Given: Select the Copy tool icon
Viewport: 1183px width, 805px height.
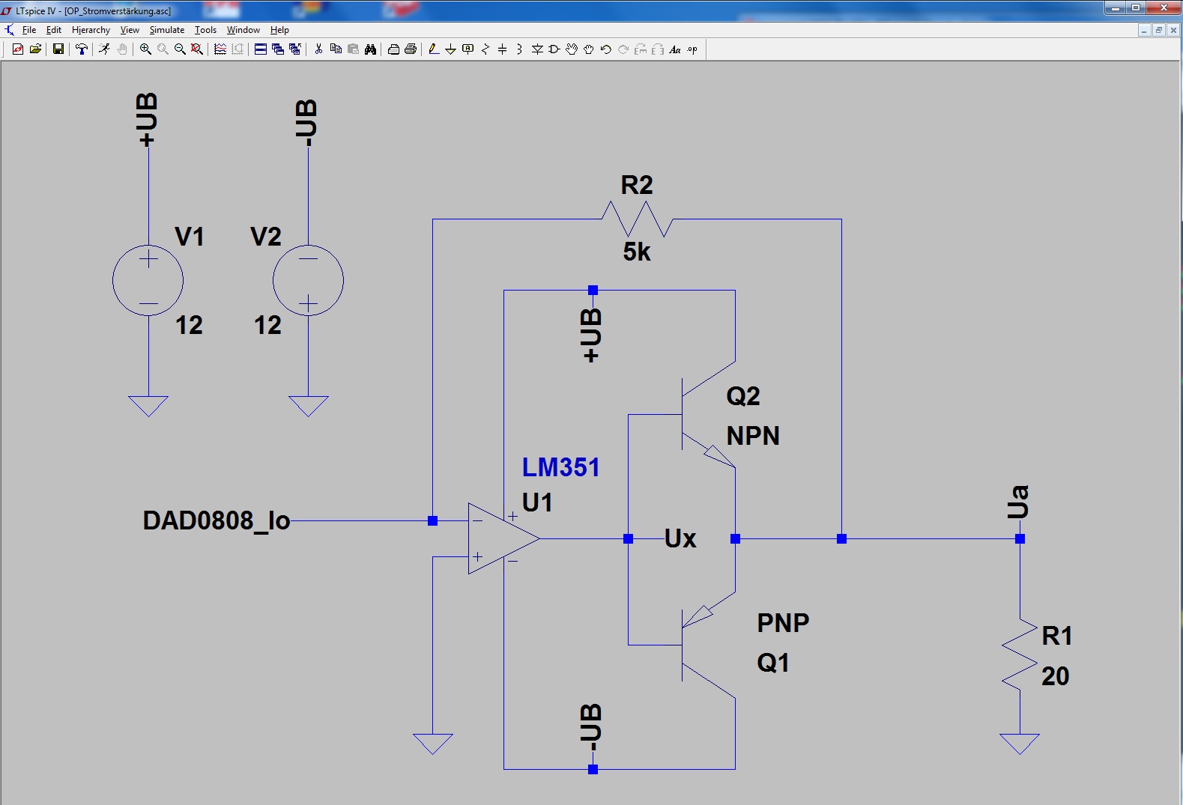Looking at the screenshot, I should click(336, 49).
